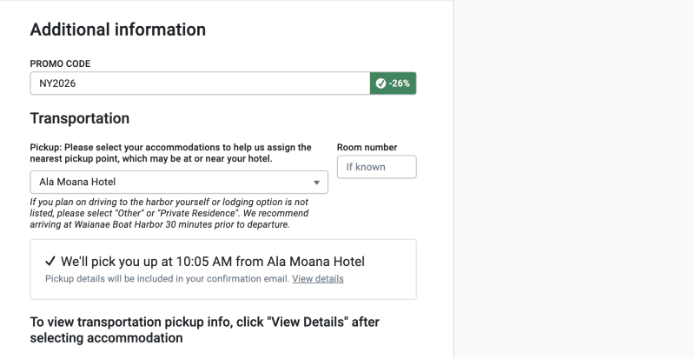Click the Room number label
Viewport: 695px width, 359px height.
click(x=367, y=148)
